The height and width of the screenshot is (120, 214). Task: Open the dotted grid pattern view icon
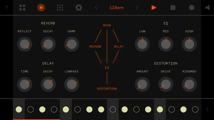pyautogui.click(x=60, y=8)
